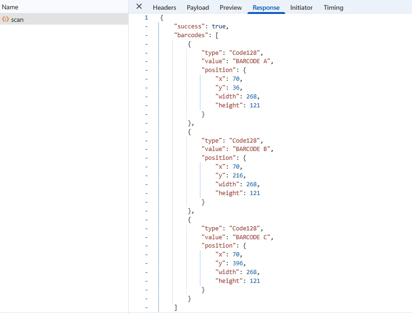Image resolution: width=412 pixels, height=314 pixels.
Task: Click the "barcodes" key in JSON
Action: (191, 35)
